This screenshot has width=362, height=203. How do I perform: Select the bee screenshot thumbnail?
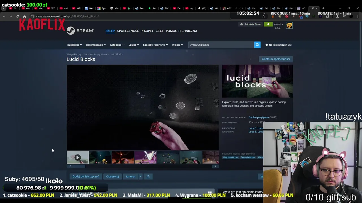point(100,157)
